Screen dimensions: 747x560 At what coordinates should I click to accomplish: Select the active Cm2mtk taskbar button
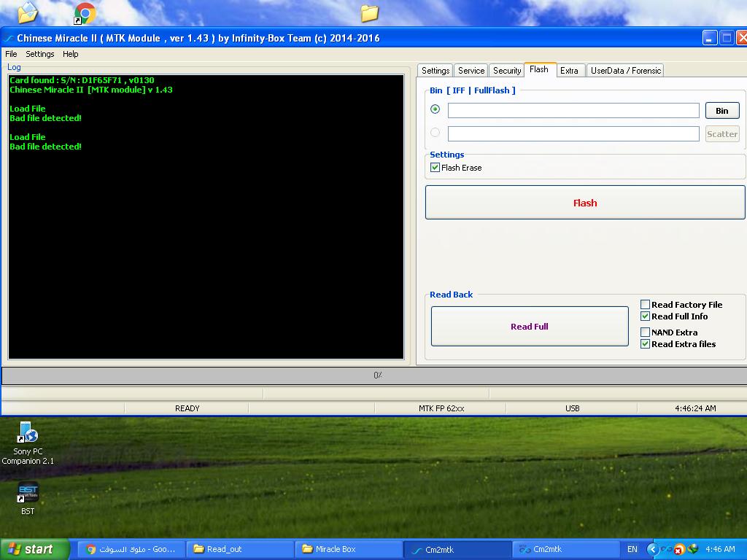457,549
